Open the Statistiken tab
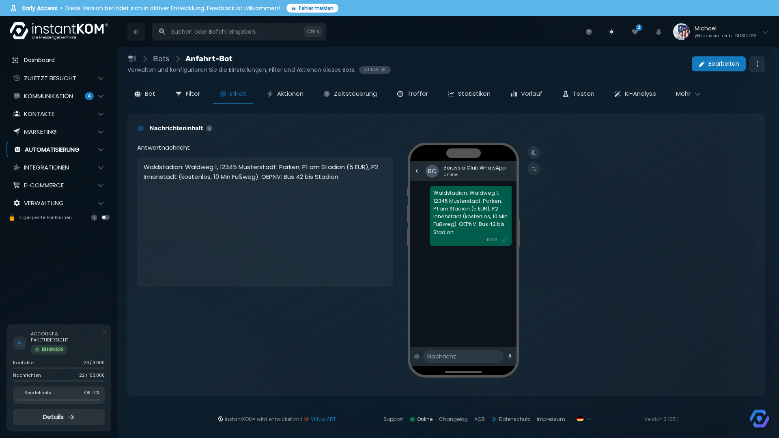The image size is (779, 438). click(x=469, y=94)
